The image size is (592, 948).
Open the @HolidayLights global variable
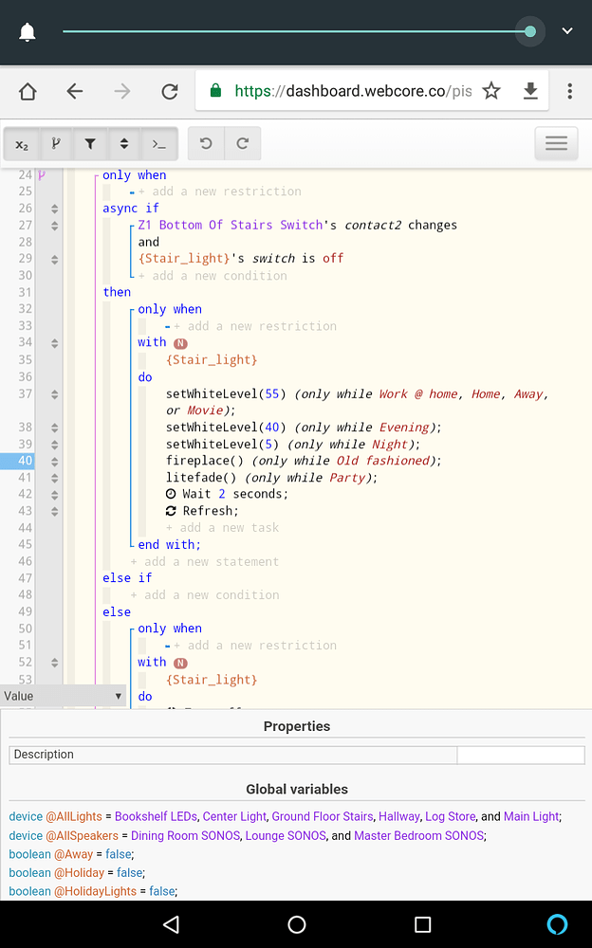click(x=95, y=891)
